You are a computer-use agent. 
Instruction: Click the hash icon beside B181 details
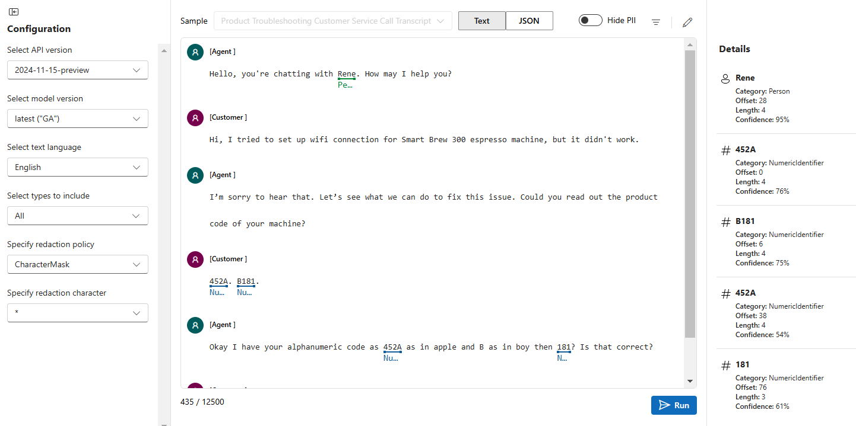pyautogui.click(x=725, y=222)
